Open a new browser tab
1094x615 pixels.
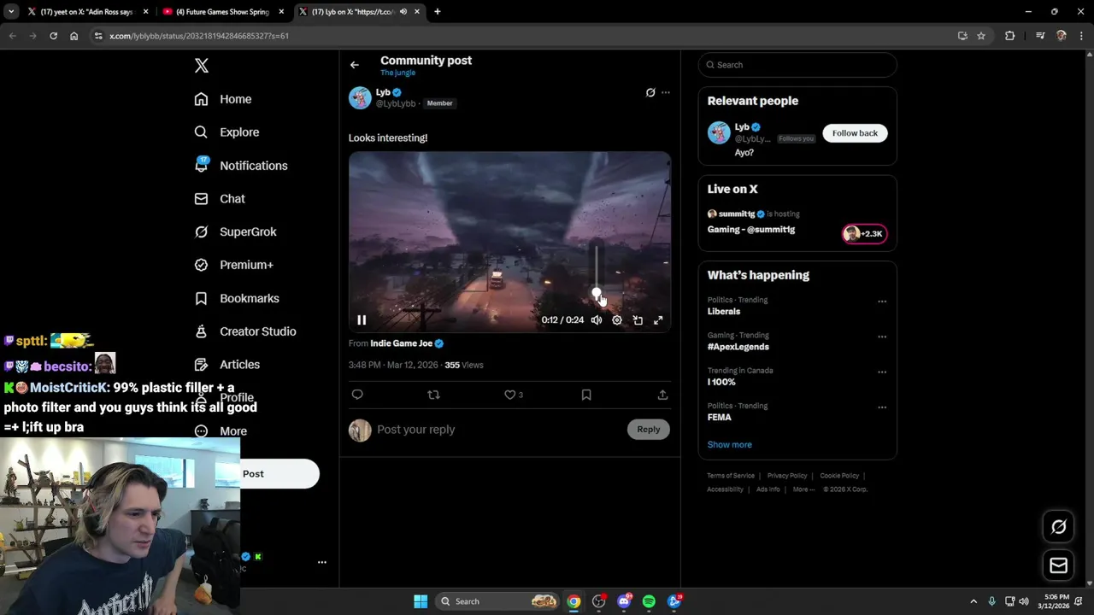438,12
